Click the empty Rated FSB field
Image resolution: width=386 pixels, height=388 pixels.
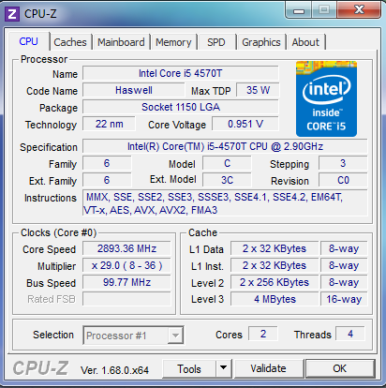click(126, 299)
